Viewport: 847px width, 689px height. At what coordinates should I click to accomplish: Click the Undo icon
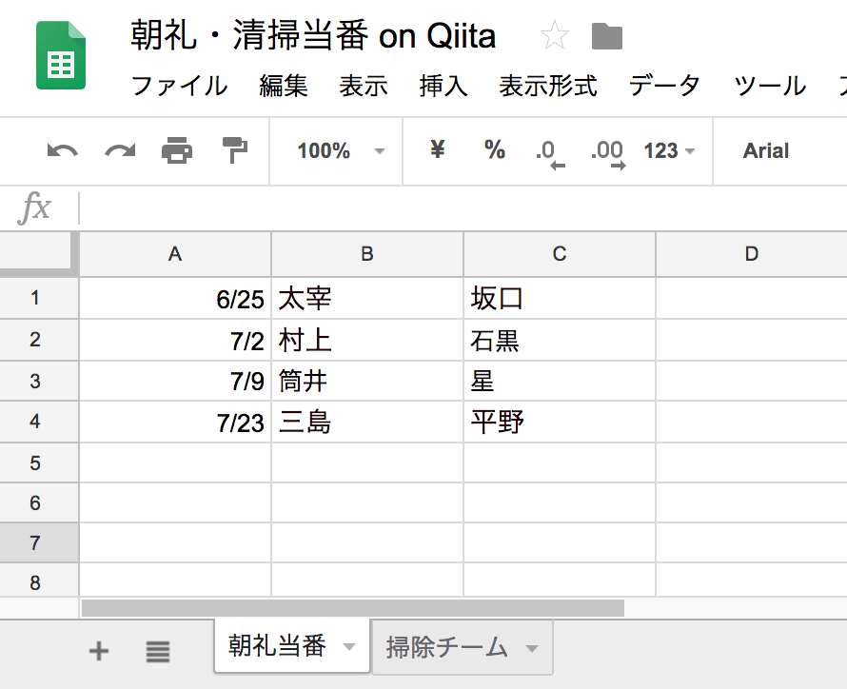(61, 150)
